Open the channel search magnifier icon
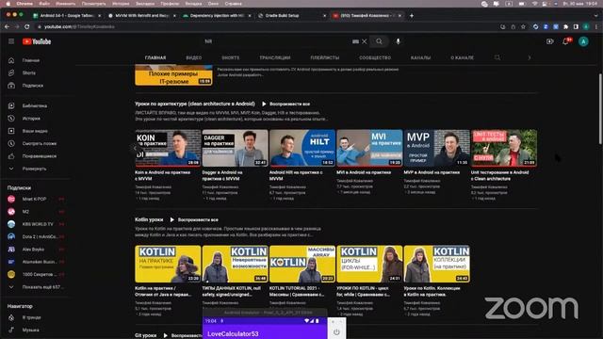The width and height of the screenshot is (603, 339). tap(497, 57)
